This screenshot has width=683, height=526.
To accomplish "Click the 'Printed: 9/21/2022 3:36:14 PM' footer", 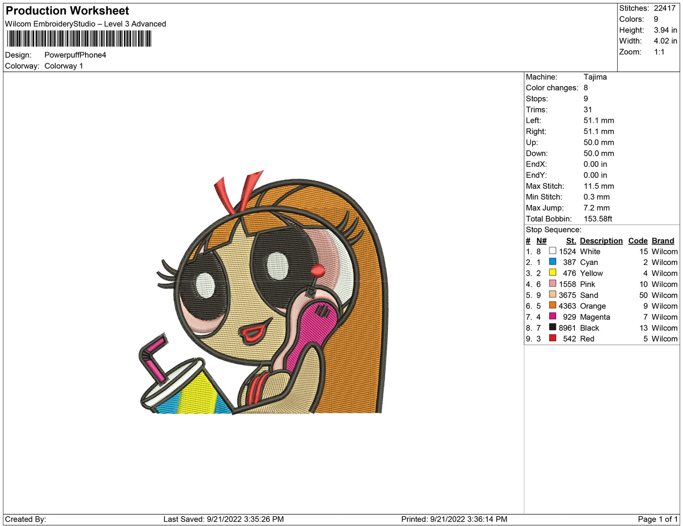I will 454,519.
